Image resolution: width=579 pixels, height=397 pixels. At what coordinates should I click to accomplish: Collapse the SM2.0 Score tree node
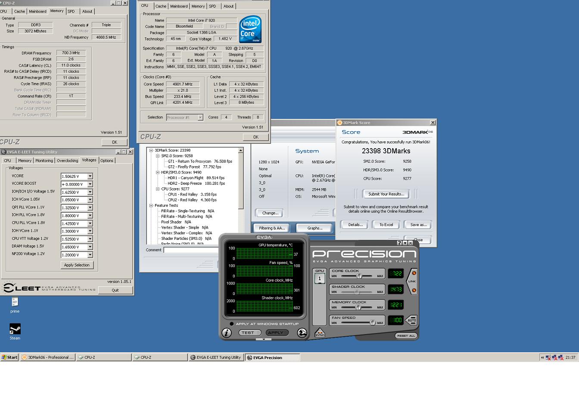tap(158, 156)
